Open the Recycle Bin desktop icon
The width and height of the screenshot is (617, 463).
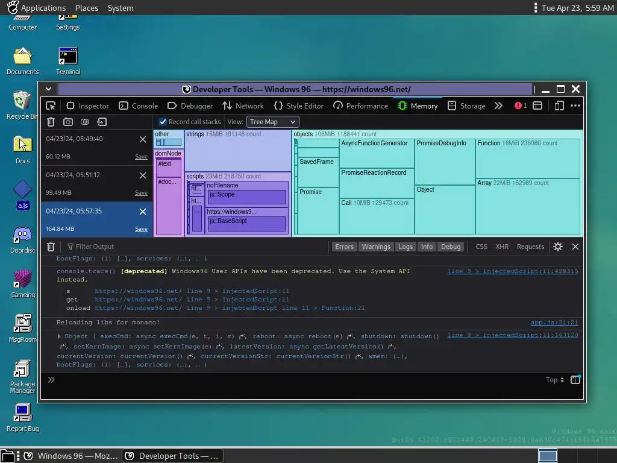[x=22, y=105]
